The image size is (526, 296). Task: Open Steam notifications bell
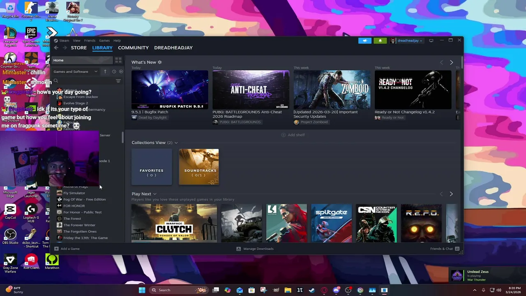point(380,41)
